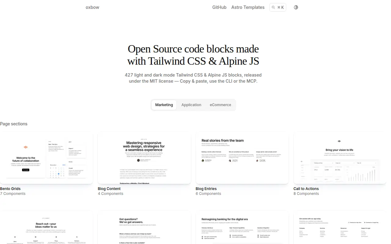Open the 'Got questions?' FAQ preview card
This screenshot has height=244, width=391.
(x=144, y=227)
